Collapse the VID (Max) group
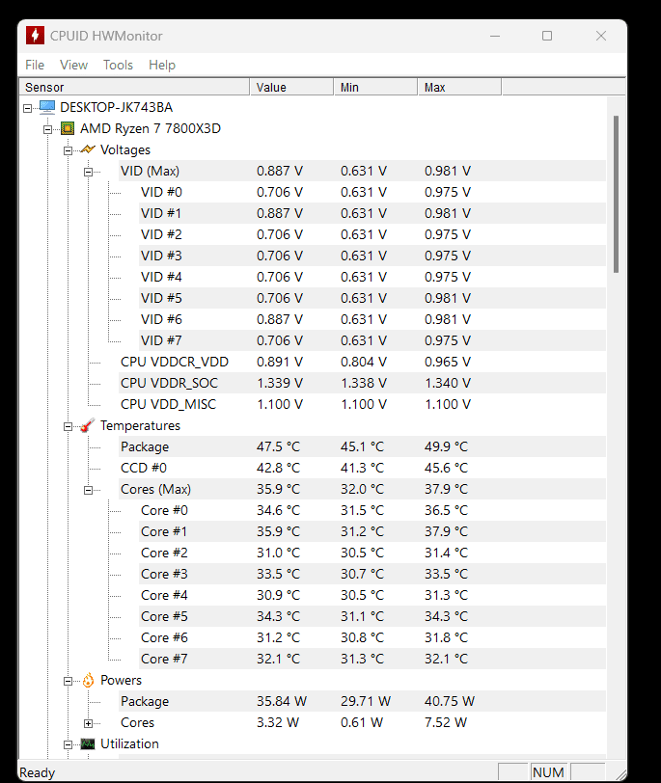The height and width of the screenshot is (783, 661). (x=88, y=173)
